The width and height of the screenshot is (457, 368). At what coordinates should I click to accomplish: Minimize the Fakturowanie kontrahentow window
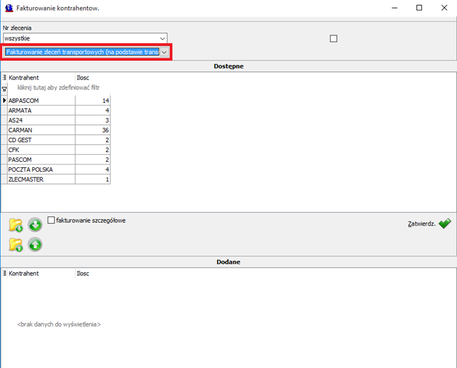pyautogui.click(x=395, y=8)
